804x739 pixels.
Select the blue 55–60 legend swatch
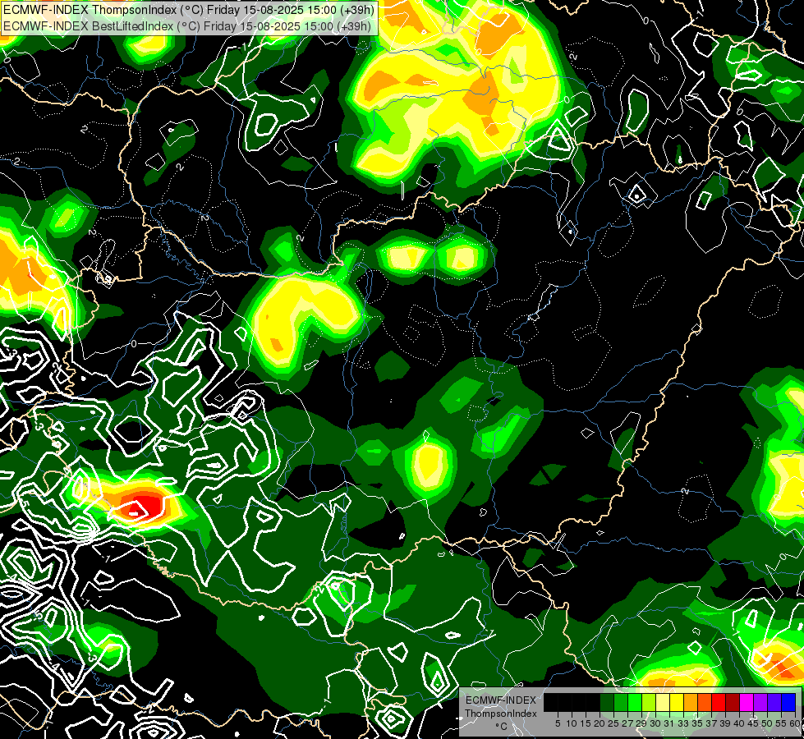tap(788, 702)
